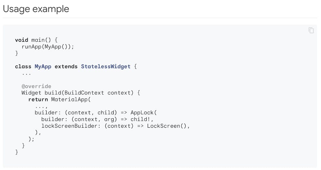This screenshot has width=321, height=170.
Task: Click "AppLock(" in the builder line
Action: 143,113
